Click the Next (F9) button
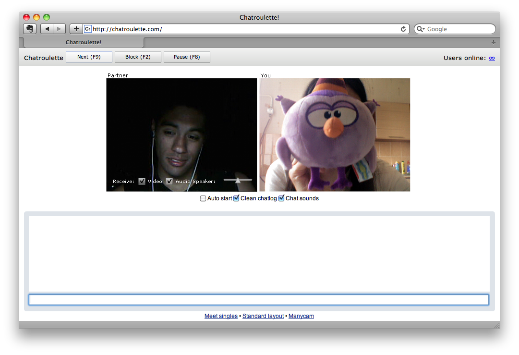This screenshot has width=519, height=355. (x=89, y=57)
